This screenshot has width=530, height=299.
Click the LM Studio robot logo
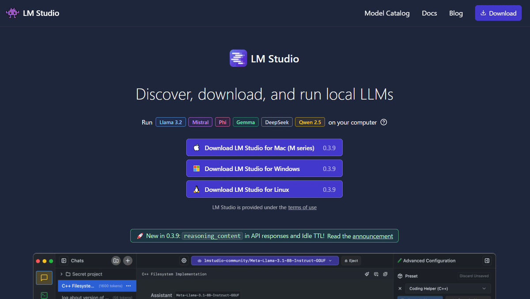[x=12, y=13]
